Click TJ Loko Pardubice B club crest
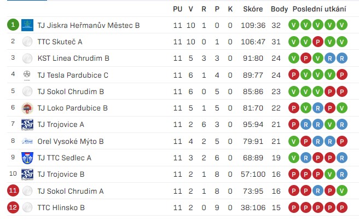Screen dimensions: 359x220 tap(27, 108)
